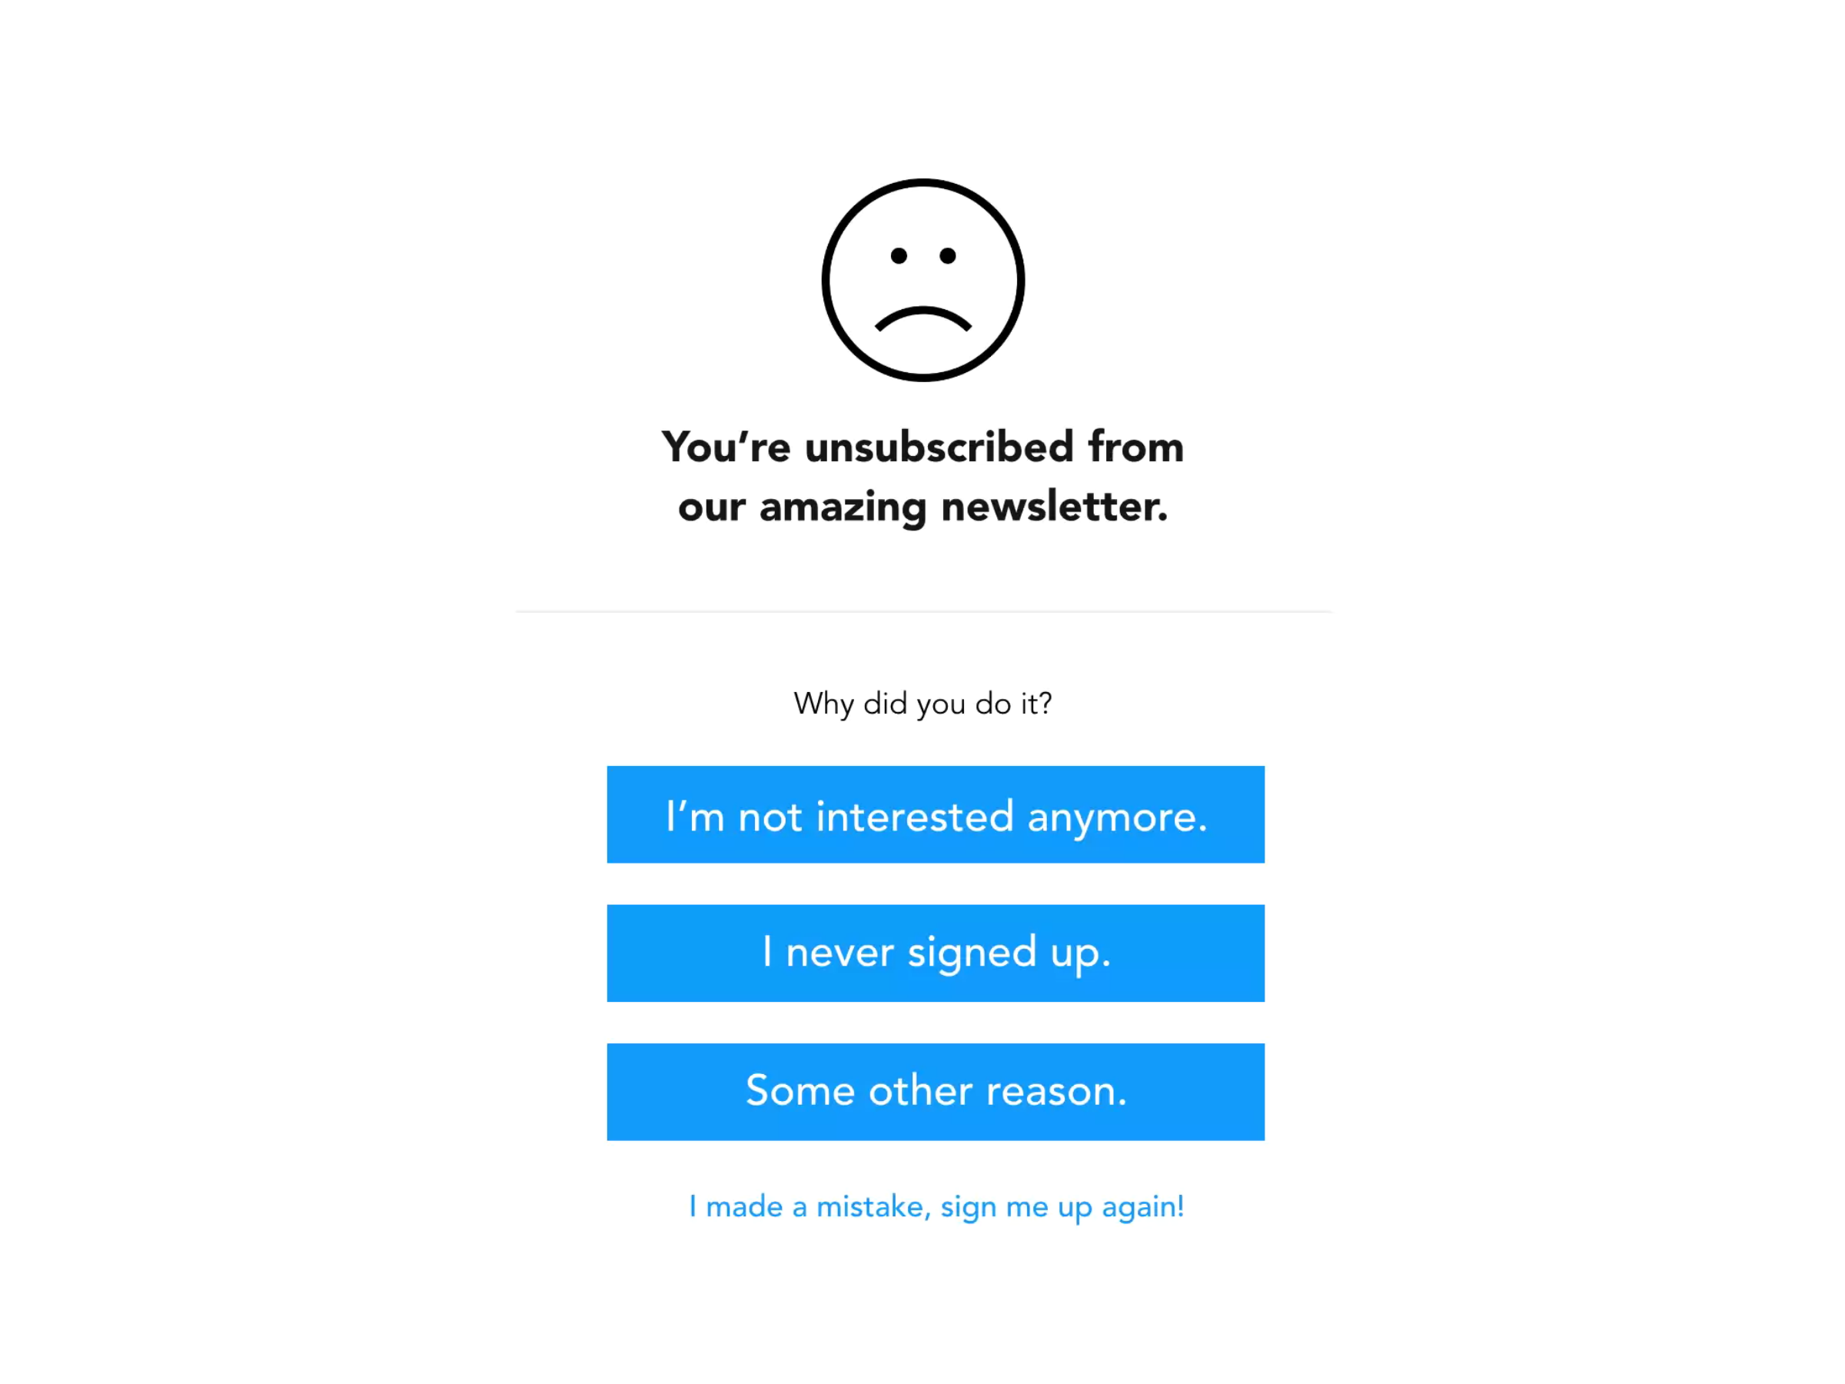
Task: Click the word "mistake" in the blue link
Action: click(x=870, y=1206)
